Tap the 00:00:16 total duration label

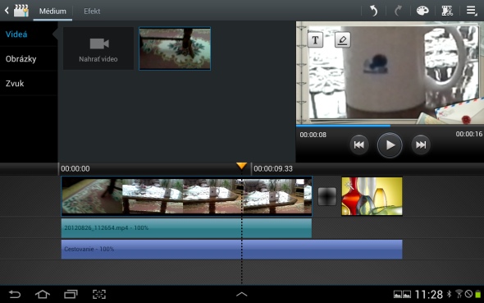point(469,134)
